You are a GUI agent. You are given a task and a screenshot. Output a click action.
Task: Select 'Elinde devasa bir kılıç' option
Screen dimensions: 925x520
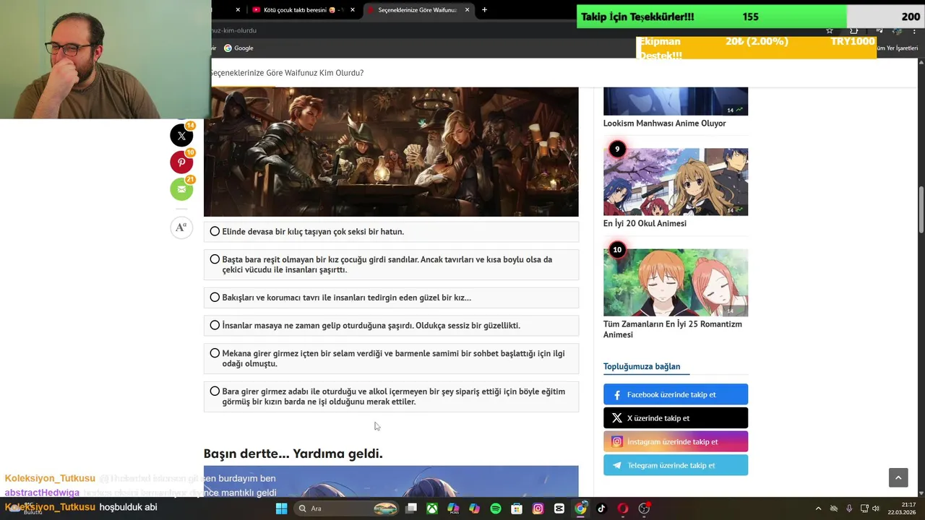[391, 232]
